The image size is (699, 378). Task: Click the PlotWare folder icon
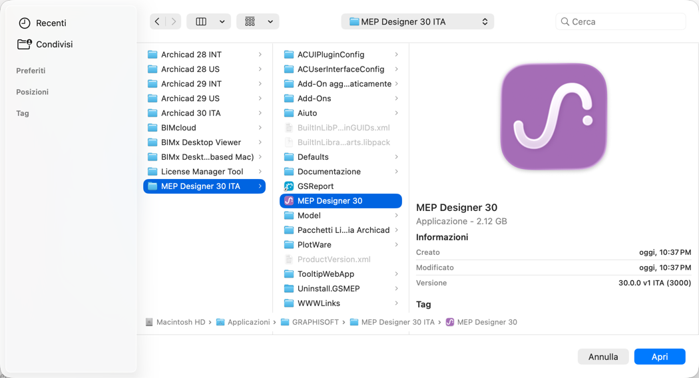(x=289, y=245)
